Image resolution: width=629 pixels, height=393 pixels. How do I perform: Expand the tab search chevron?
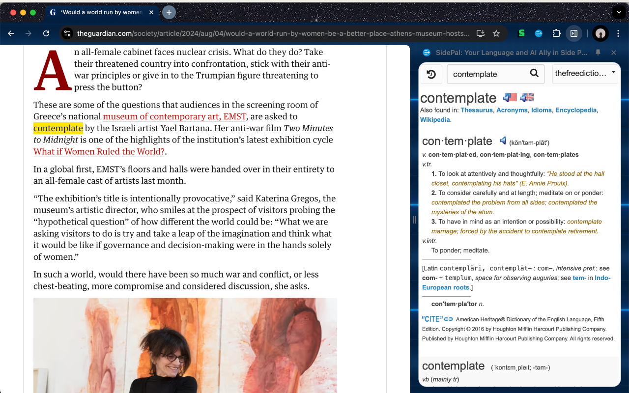click(x=619, y=12)
